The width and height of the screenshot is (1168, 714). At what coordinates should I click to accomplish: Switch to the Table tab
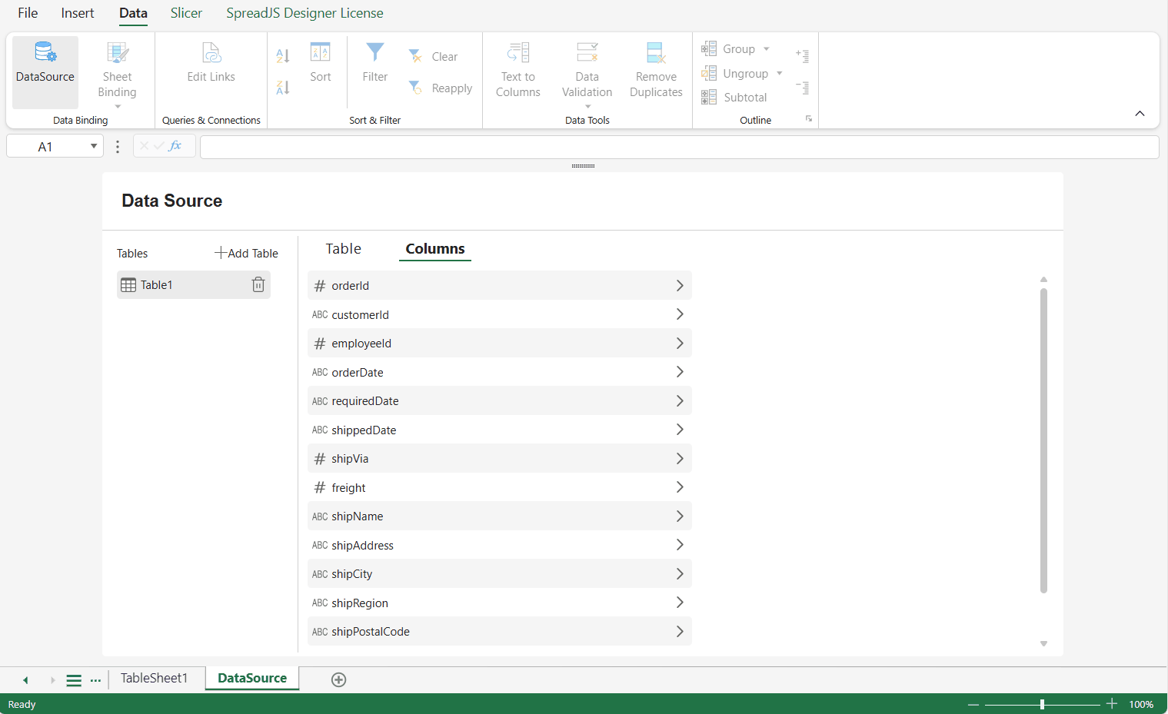point(343,248)
